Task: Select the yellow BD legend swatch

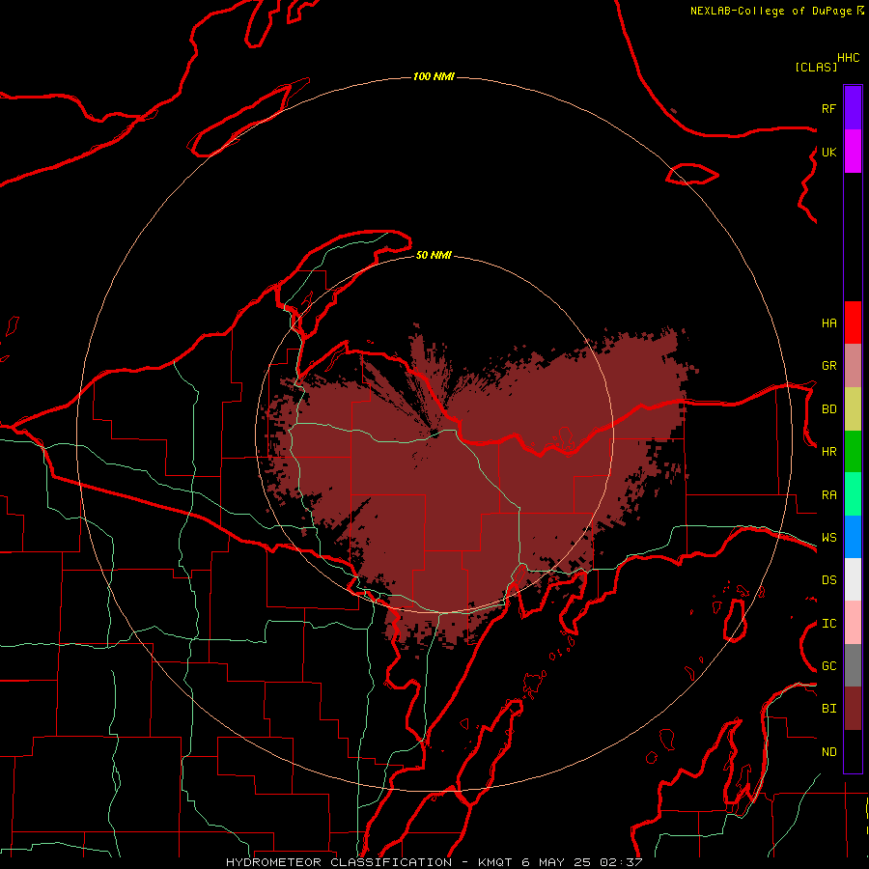Action: 853,409
